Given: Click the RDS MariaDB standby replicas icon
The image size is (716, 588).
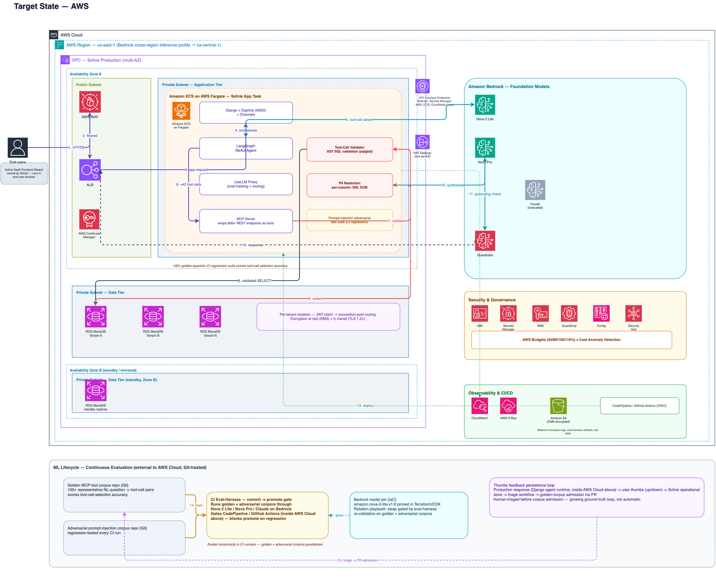Looking at the screenshot, I should pos(96,391).
